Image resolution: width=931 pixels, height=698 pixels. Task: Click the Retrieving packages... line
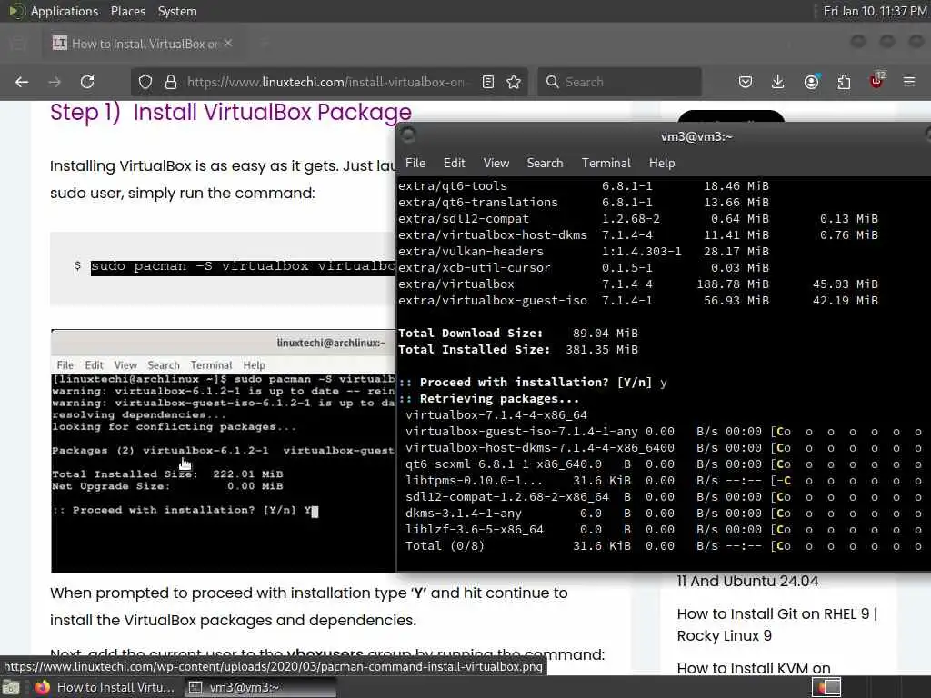tap(488, 399)
